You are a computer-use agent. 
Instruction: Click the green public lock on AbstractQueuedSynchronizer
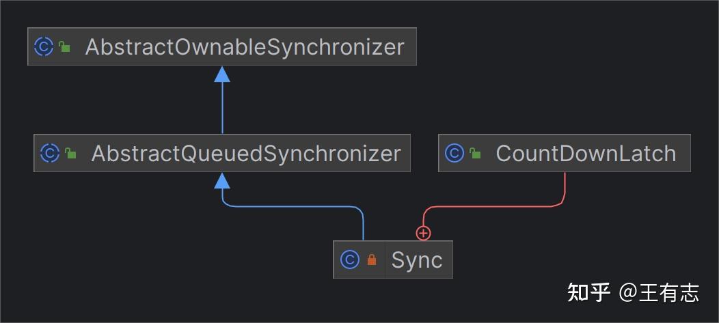tap(70, 154)
